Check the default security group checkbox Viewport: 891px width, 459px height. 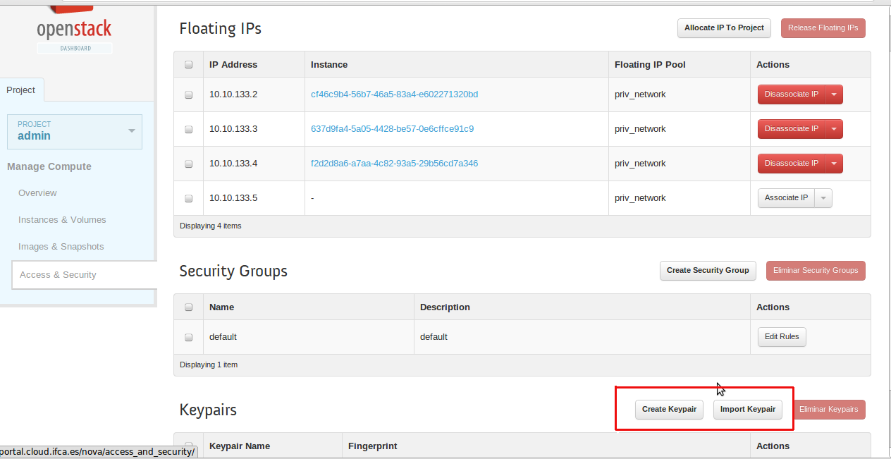coord(188,337)
